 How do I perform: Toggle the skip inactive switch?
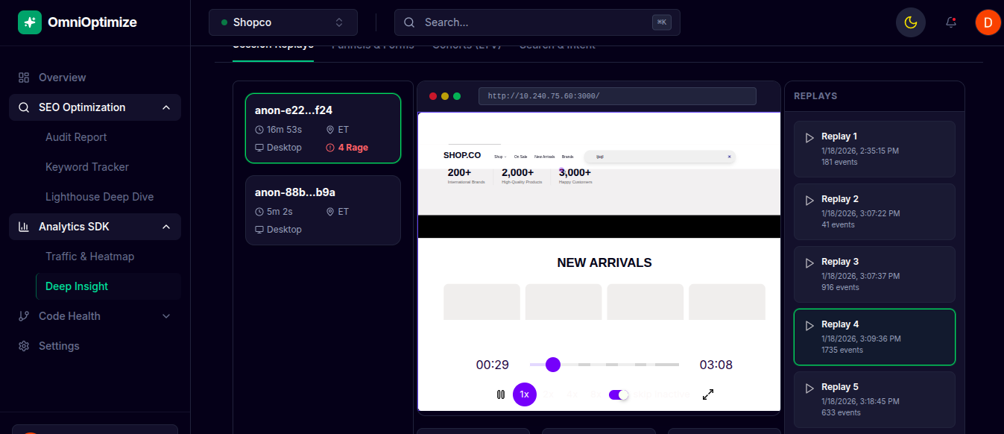619,394
